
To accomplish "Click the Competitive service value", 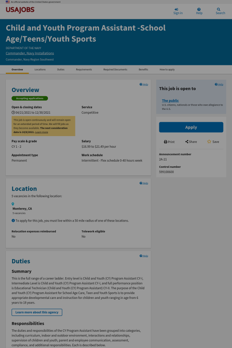I will [90, 113].
